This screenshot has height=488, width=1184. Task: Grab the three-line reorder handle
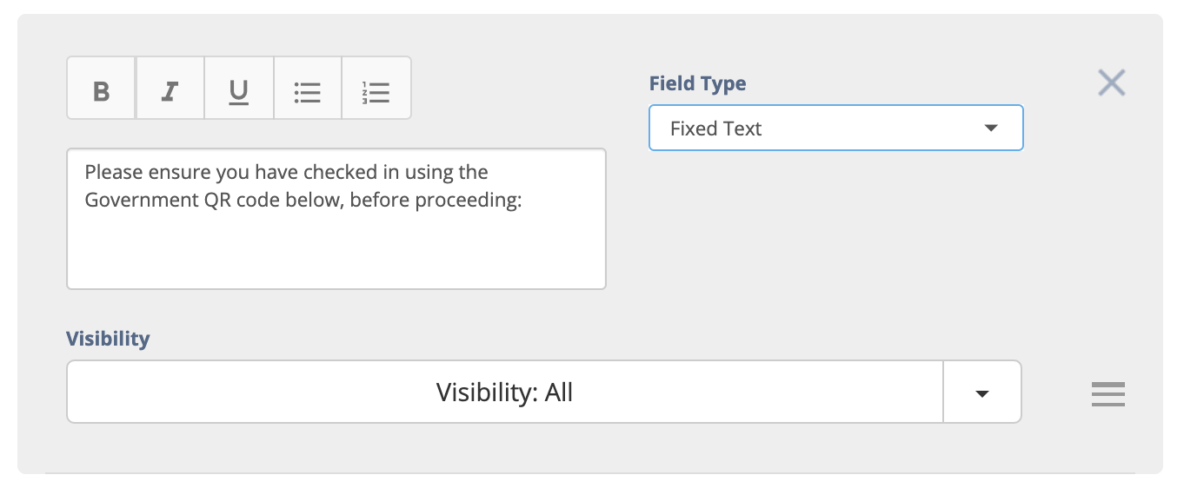(x=1108, y=394)
